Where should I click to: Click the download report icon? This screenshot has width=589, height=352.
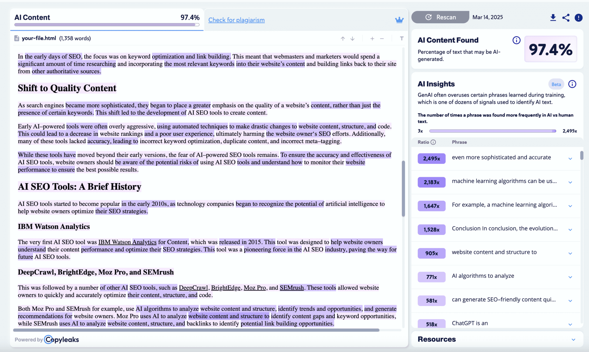(553, 18)
